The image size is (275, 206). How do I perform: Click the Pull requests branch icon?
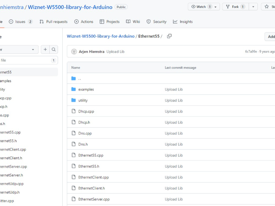[x=42, y=22]
